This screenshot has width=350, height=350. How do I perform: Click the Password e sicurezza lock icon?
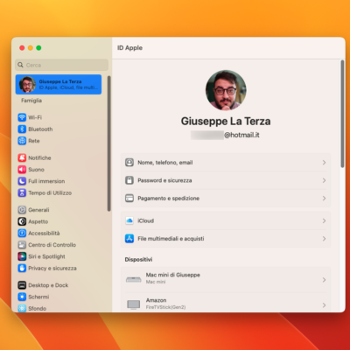(x=129, y=180)
